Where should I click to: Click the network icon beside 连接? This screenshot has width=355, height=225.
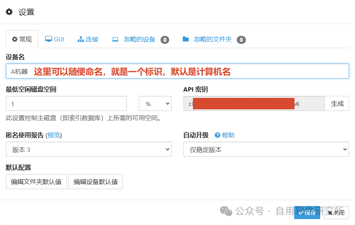pyautogui.click(x=81, y=39)
